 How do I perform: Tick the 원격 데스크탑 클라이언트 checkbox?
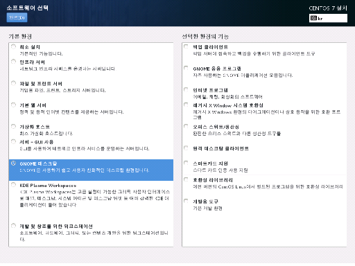[186, 148]
